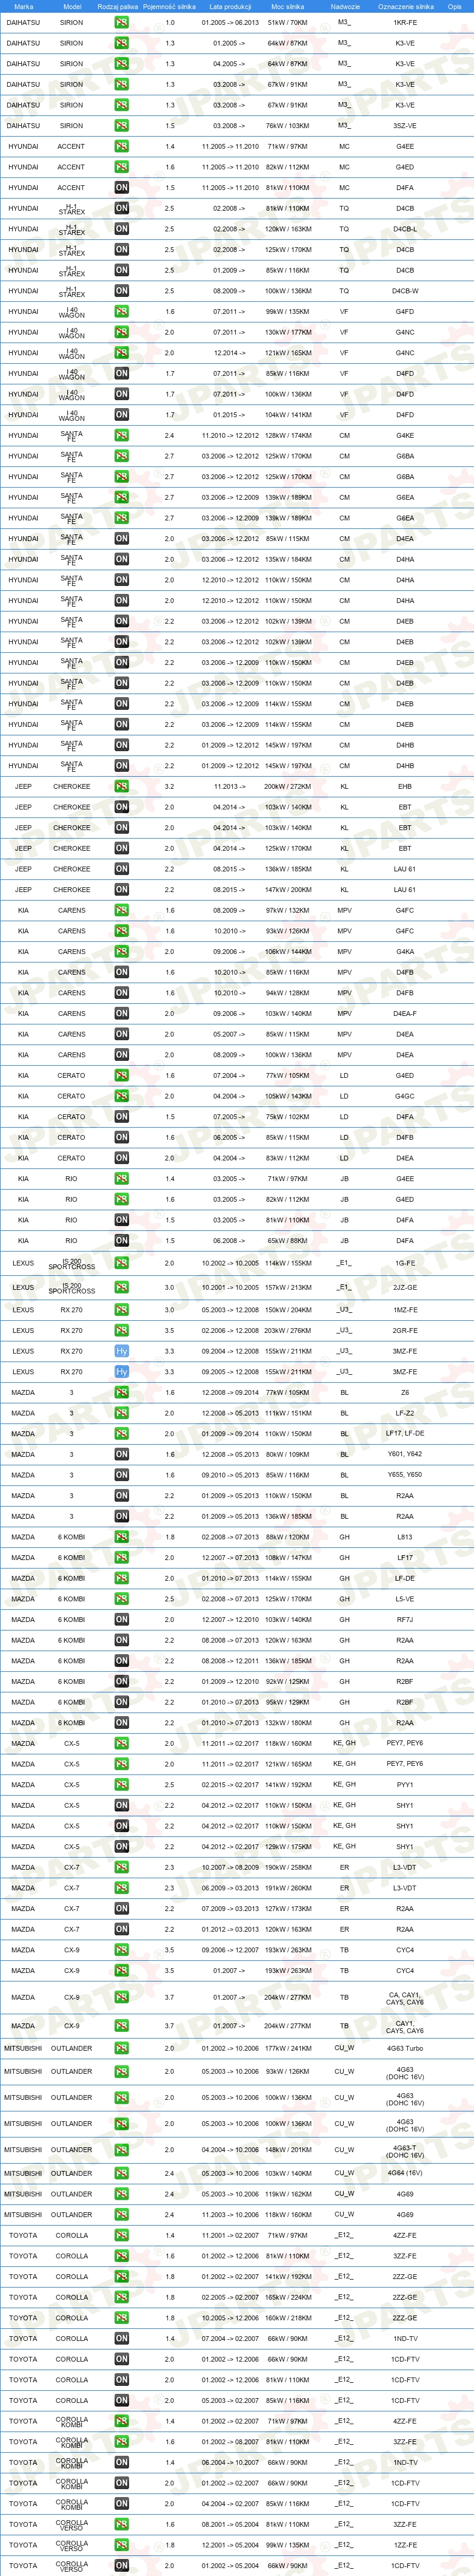This screenshot has height=2576, width=474.
Task: Click diesel ON icon in Hyundai Accent D4FA row
Action: (x=121, y=188)
